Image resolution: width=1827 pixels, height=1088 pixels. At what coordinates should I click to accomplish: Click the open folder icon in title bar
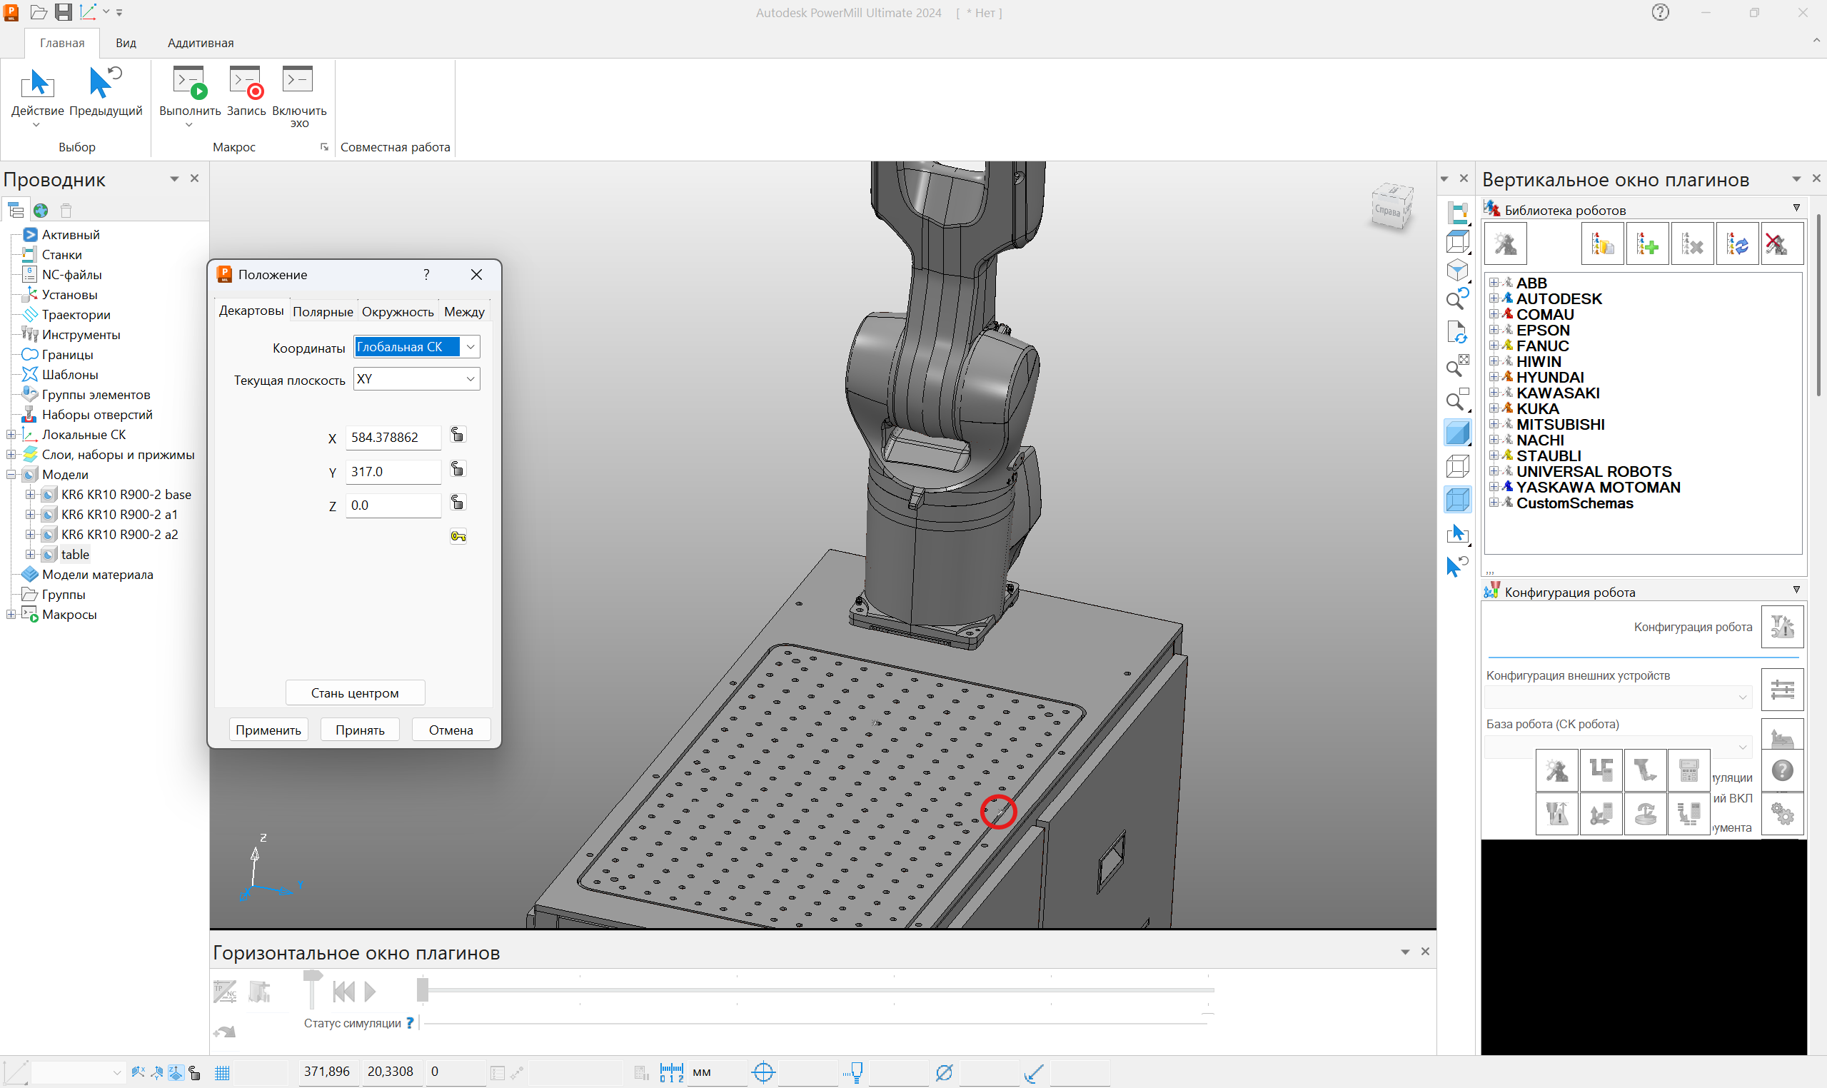pyautogui.click(x=39, y=12)
